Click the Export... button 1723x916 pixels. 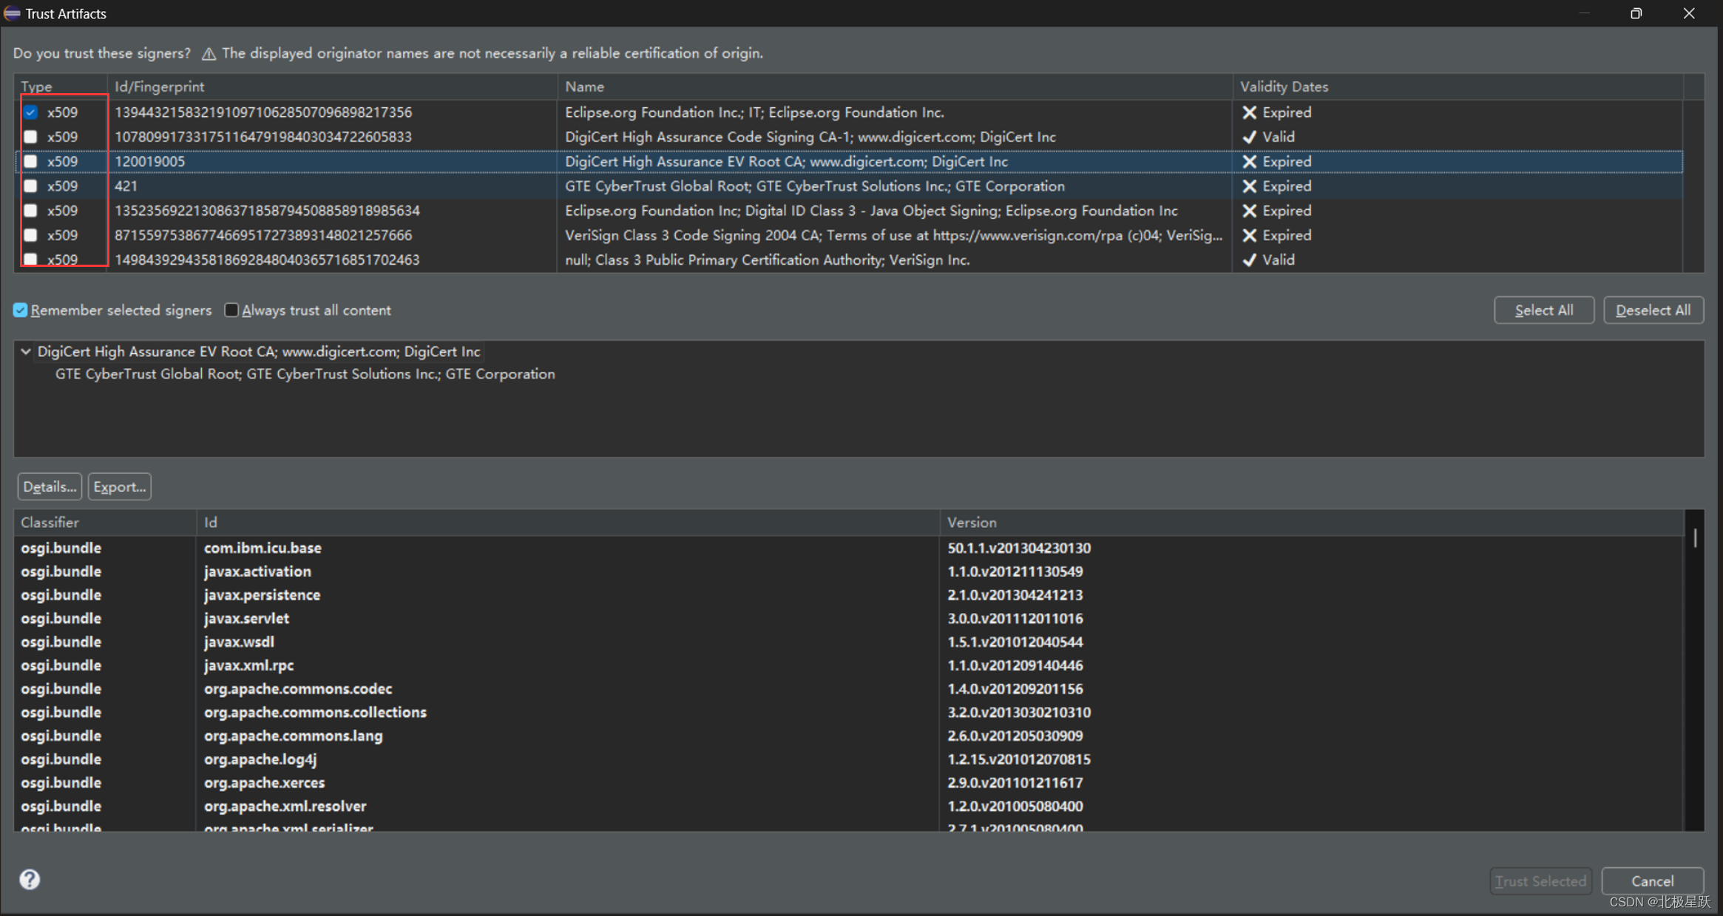(x=119, y=486)
